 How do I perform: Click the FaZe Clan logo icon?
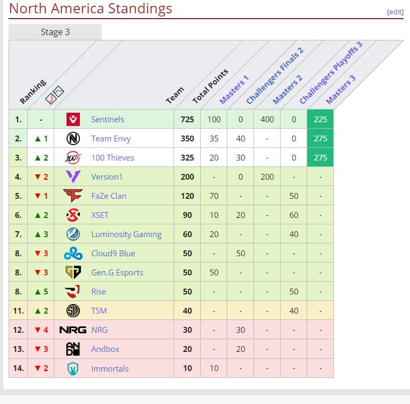coord(73,196)
